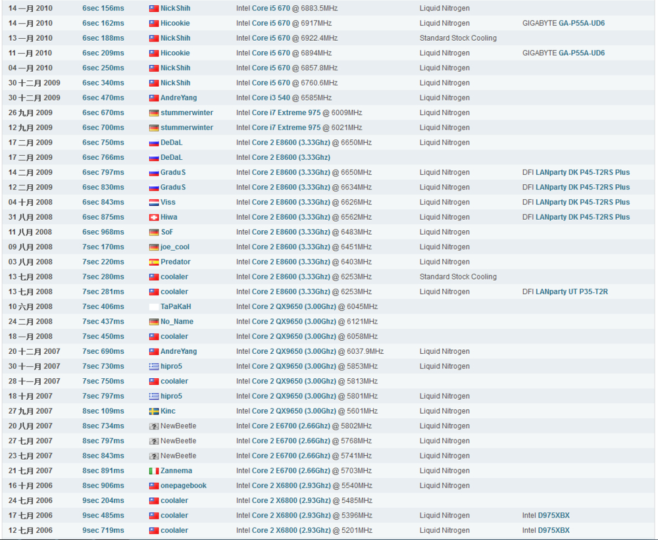Open Viss user profile link
Viewport: 658px width, 540px height.
pyautogui.click(x=168, y=202)
